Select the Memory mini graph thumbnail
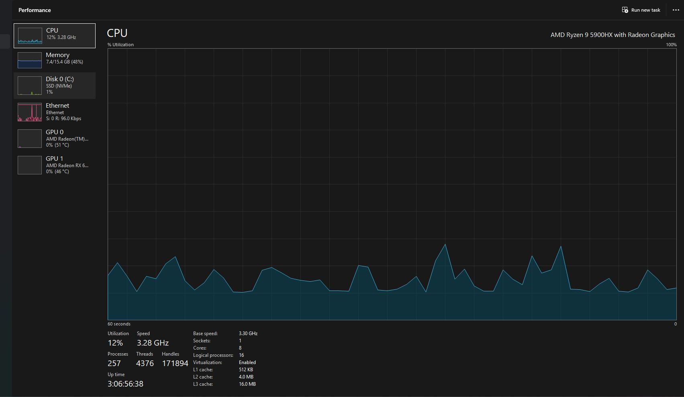684x397 pixels. tap(30, 60)
